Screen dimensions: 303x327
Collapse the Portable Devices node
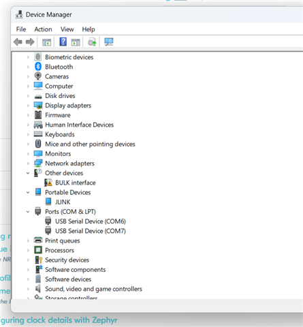point(28,192)
